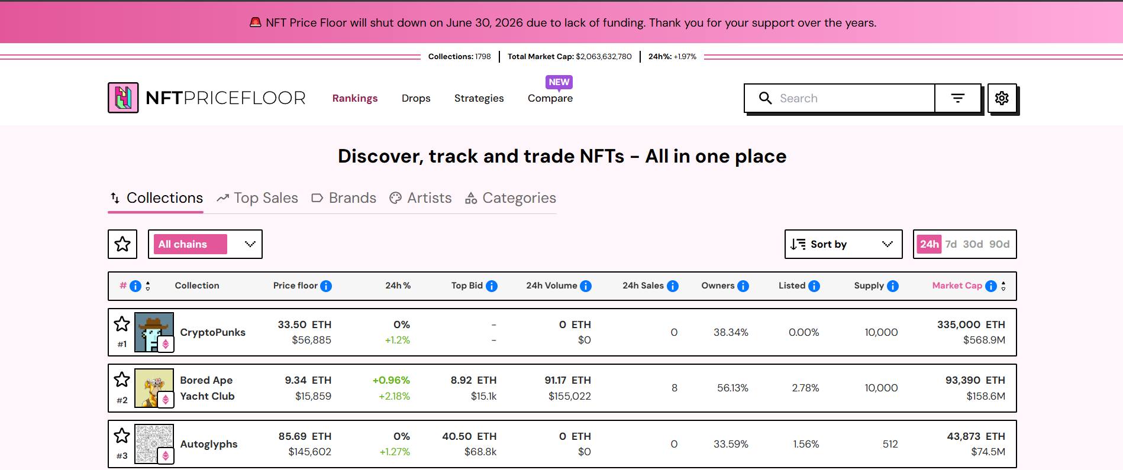Toggle the favorites filter star button

click(x=122, y=244)
